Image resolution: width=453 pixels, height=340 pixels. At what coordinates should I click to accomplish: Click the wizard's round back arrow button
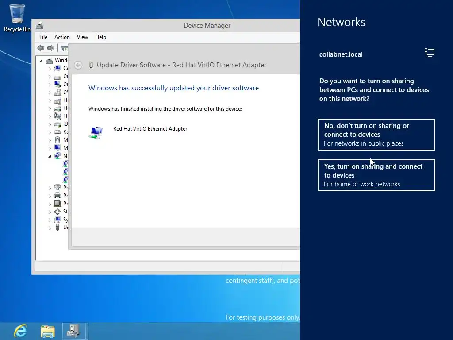tap(78, 65)
